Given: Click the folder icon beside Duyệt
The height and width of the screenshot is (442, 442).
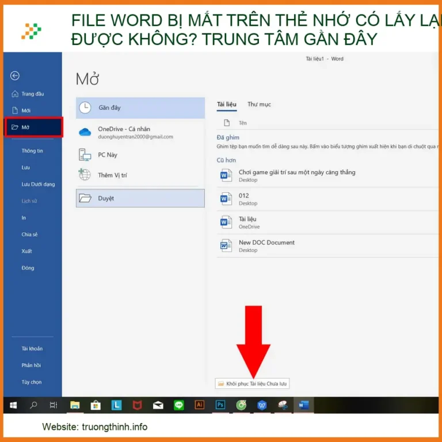Looking at the screenshot, I should click(x=85, y=198).
